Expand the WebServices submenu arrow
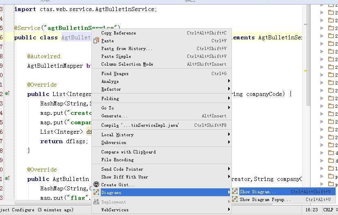The width and height of the screenshot is (338, 215). (x=229, y=209)
